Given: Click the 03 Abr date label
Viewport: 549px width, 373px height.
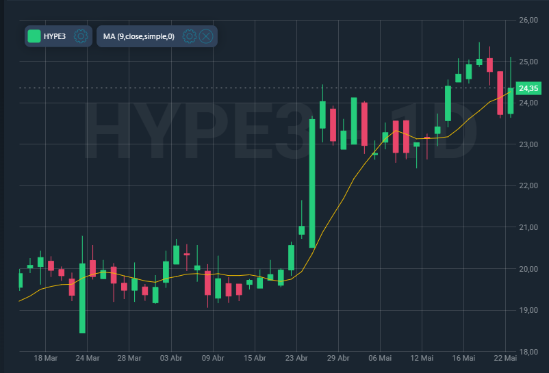Looking at the screenshot, I should 171,358.
